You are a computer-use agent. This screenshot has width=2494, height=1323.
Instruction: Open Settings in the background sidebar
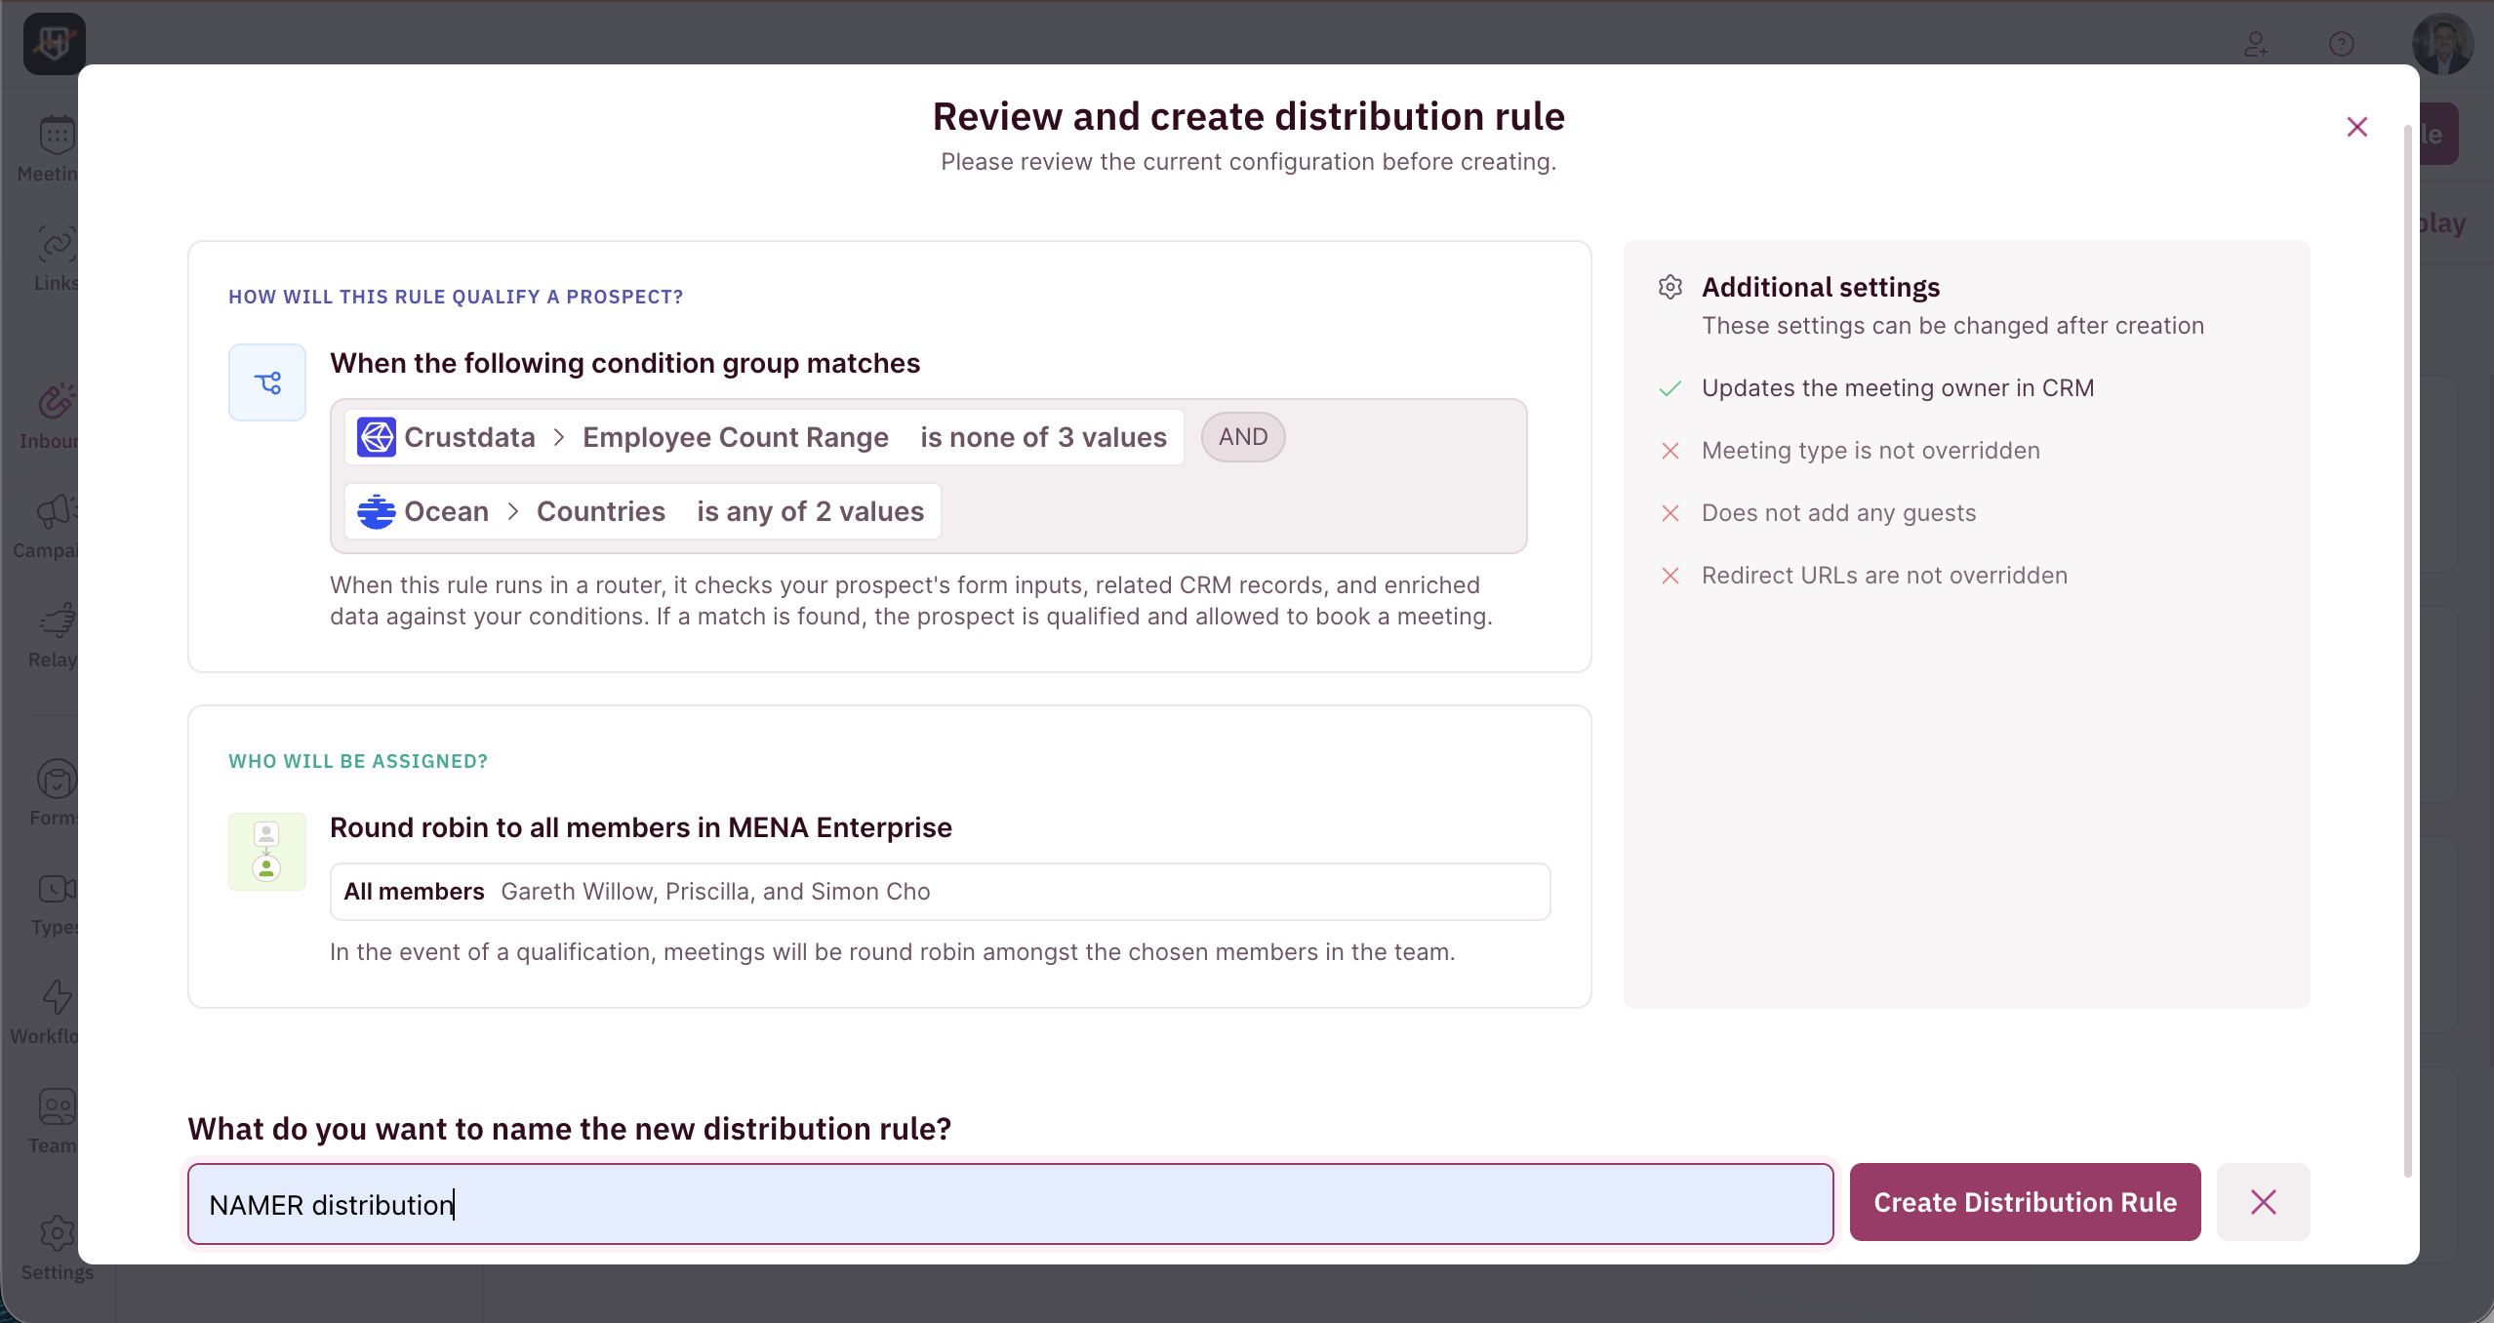pyautogui.click(x=57, y=1247)
